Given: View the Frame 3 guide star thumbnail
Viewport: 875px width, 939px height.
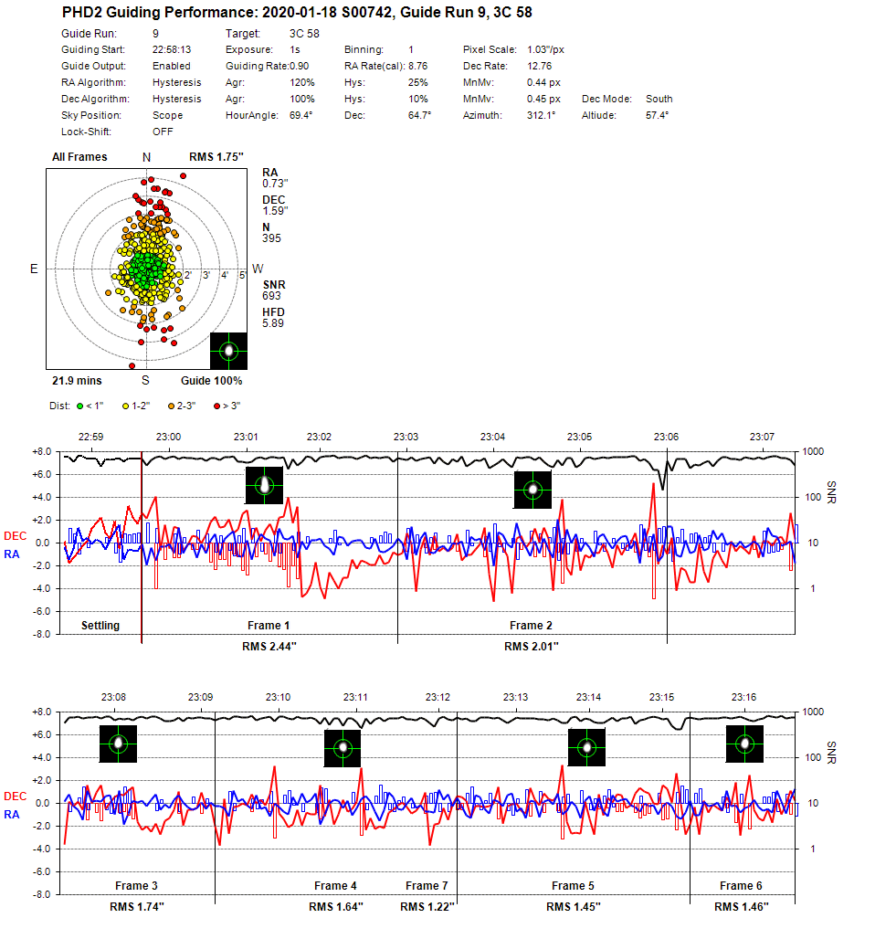Looking at the screenshot, I should 118,744.
